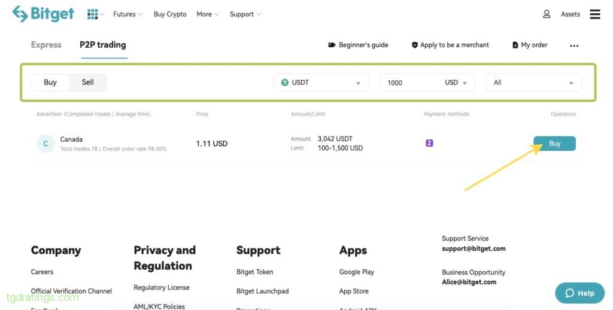Click the Alice@bitget.com email
This screenshot has height=310, width=613.
tap(469, 282)
